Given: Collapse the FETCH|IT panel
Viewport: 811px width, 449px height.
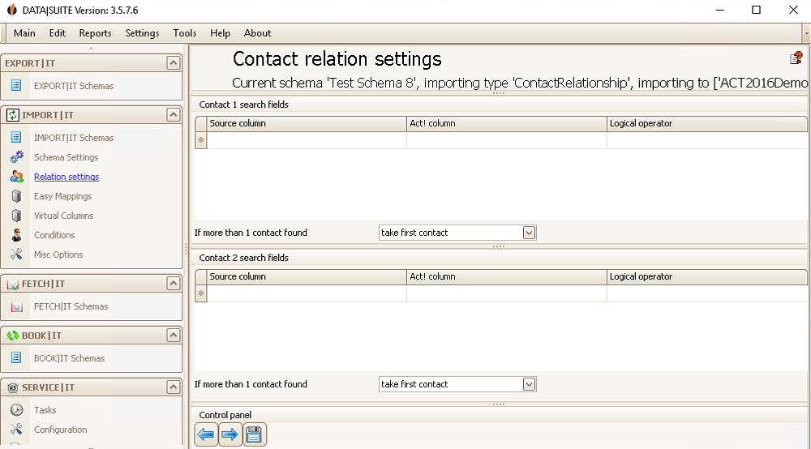Looking at the screenshot, I should pos(174,283).
